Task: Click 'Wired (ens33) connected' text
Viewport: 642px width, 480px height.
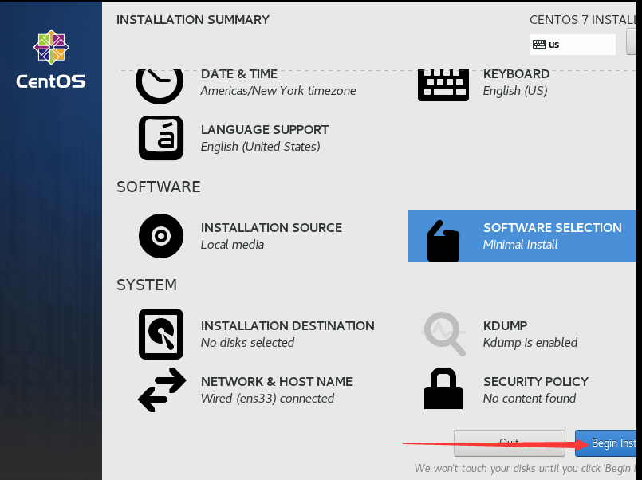Action: click(267, 398)
